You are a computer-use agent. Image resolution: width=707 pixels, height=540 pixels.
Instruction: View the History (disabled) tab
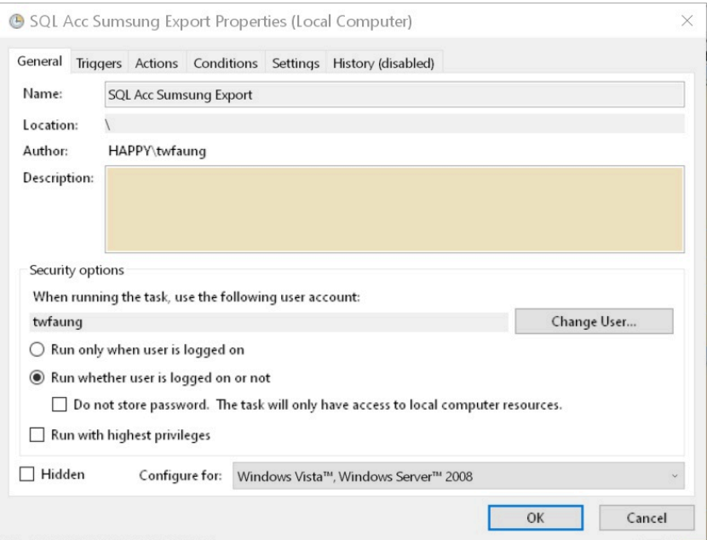(x=383, y=63)
